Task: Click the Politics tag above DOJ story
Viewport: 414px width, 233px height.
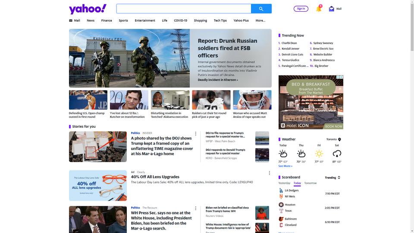Action: click(135, 133)
